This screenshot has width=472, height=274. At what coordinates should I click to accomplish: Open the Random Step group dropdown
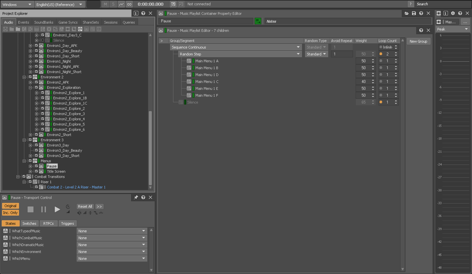[x=240, y=54]
